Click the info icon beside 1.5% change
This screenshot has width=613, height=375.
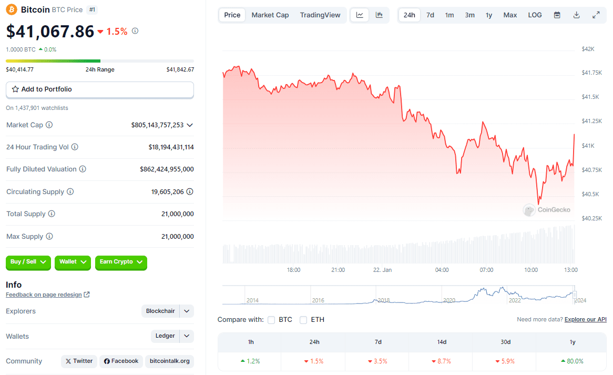coord(135,31)
